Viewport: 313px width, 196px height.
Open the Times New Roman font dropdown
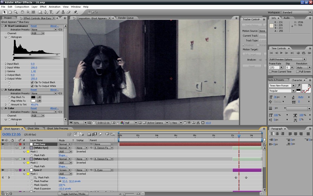pos(282,86)
